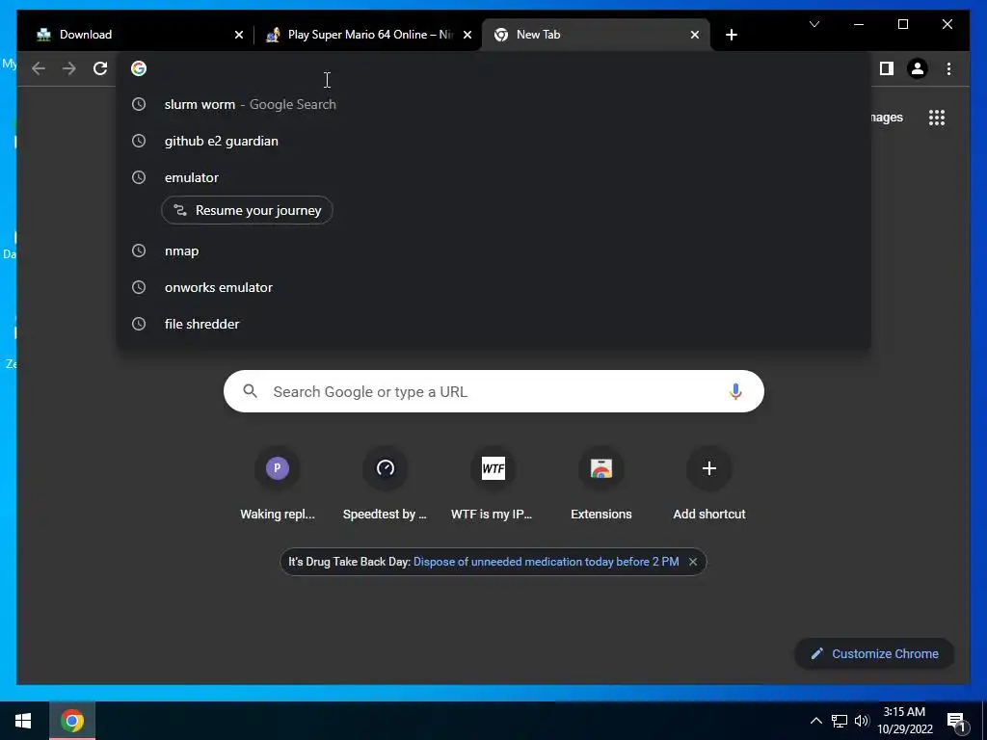Close the Play Super Mario 64 tab
Viewport: 987px width, 740px height.
467,35
